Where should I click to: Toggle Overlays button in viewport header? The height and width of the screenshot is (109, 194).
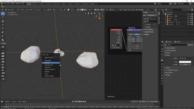(x=69, y=10)
